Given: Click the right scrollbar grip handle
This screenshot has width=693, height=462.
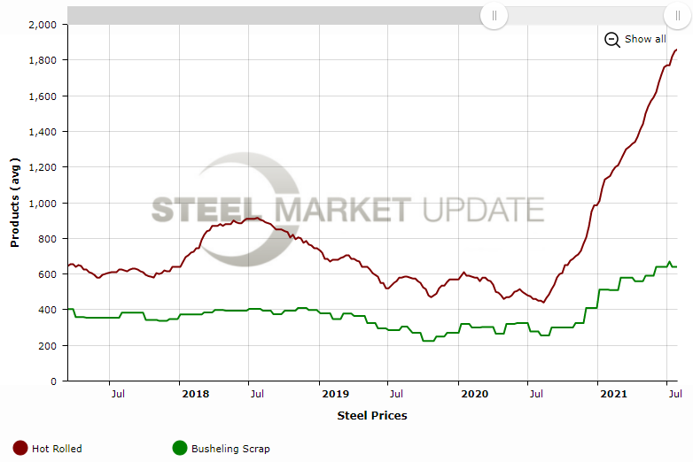Looking at the screenshot, I should click(x=678, y=15).
